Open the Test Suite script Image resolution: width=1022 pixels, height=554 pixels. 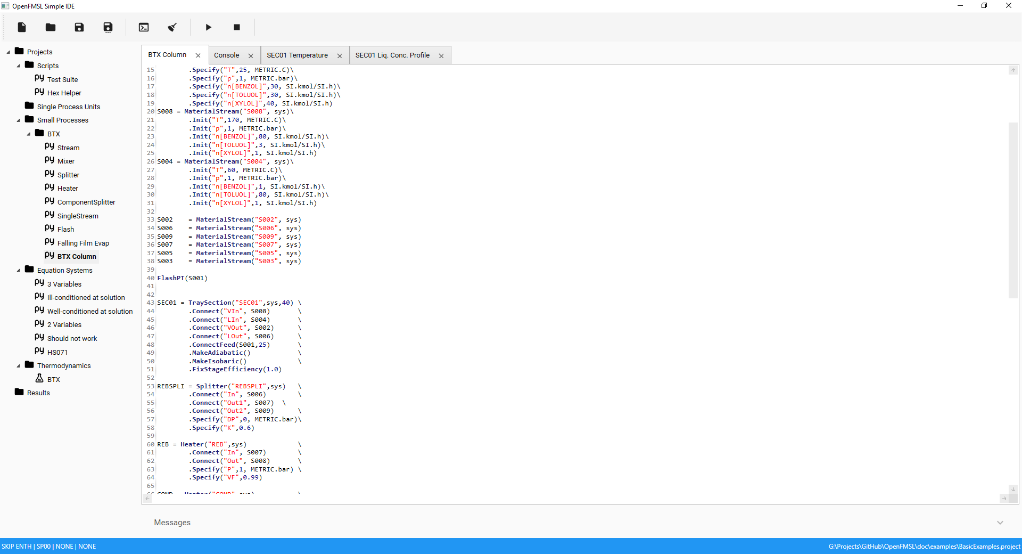(x=62, y=80)
